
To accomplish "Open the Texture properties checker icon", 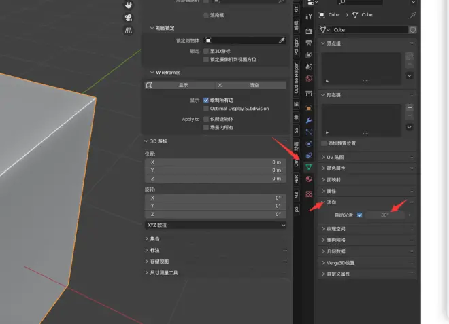I will 309,194.
